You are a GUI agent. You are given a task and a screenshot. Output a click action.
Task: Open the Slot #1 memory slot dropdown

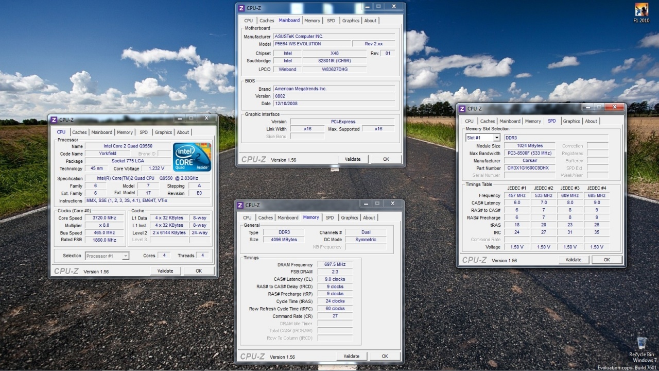pyautogui.click(x=482, y=138)
